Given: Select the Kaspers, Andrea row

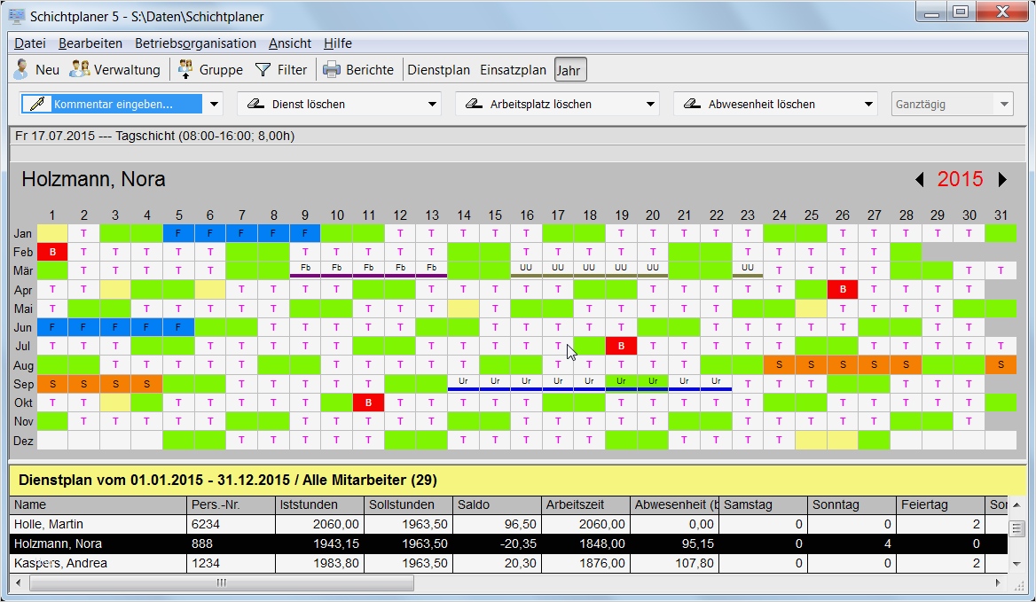Looking at the screenshot, I should click(x=509, y=563).
